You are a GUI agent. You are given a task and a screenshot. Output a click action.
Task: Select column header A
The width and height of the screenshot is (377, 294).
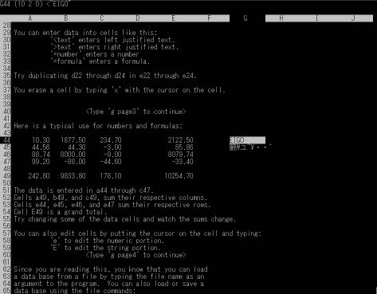pos(30,18)
